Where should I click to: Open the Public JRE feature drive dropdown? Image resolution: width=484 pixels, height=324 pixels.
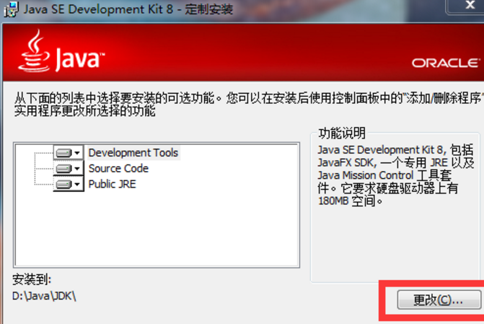click(x=69, y=184)
